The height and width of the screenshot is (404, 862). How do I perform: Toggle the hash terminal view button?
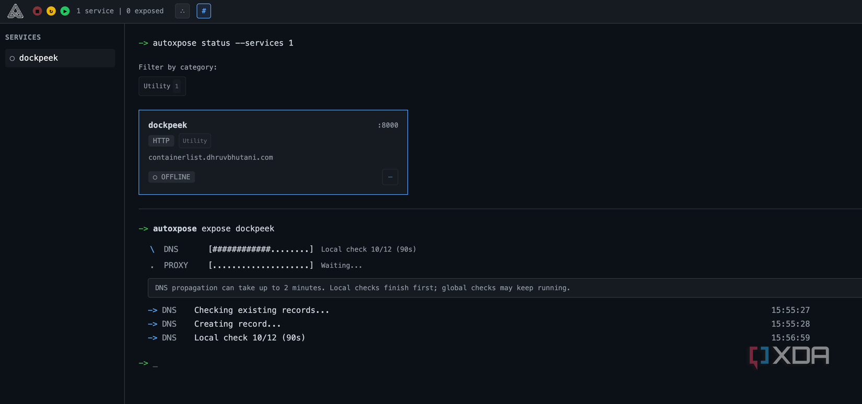(x=204, y=11)
